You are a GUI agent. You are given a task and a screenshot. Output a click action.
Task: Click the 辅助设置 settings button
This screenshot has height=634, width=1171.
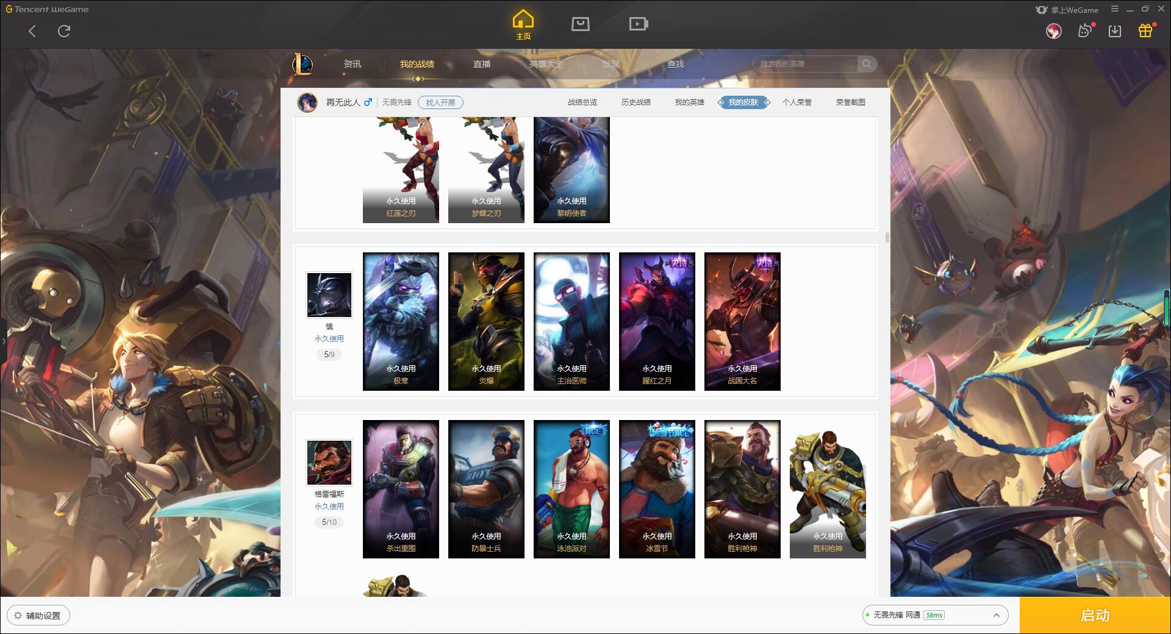click(x=38, y=615)
